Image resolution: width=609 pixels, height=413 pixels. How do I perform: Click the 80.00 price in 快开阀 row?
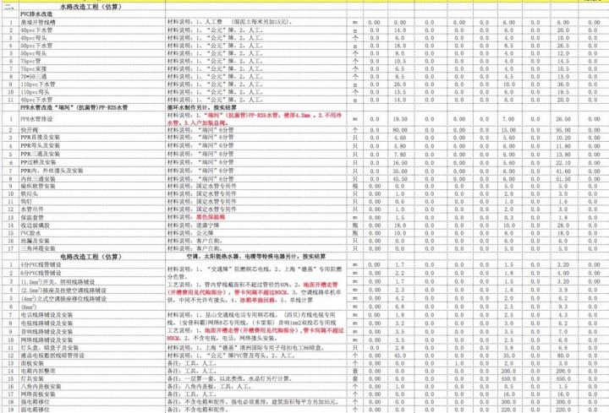(x=399, y=130)
